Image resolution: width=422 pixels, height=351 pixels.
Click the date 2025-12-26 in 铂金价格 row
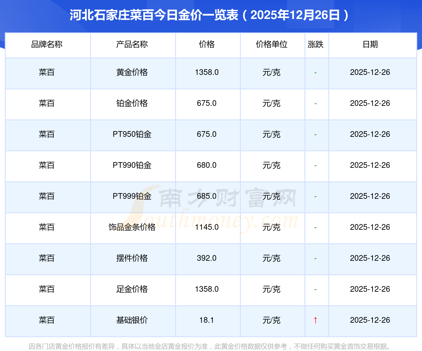click(370, 103)
